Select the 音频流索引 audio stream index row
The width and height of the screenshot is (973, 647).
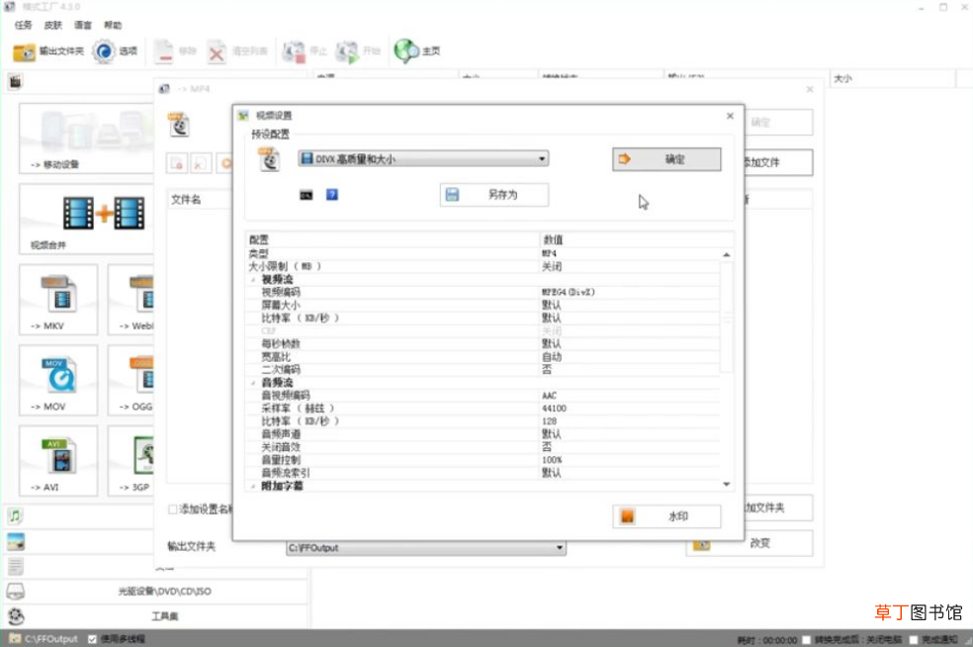tap(485, 473)
